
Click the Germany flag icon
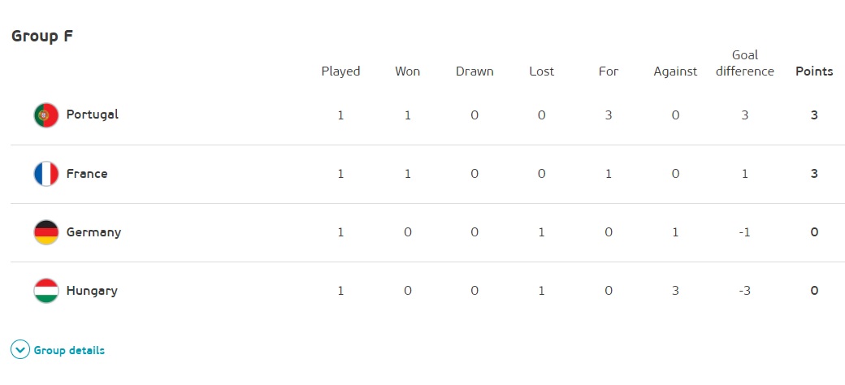click(46, 232)
